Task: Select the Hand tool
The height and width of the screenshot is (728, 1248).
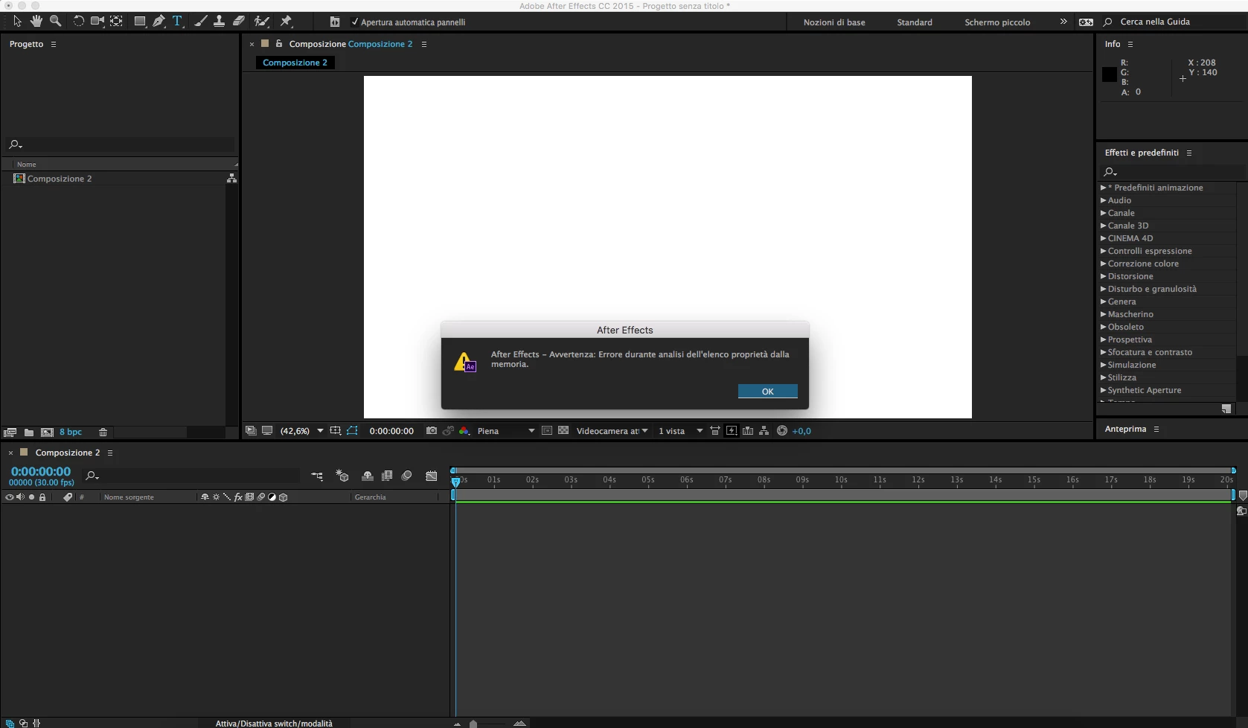Action: (36, 22)
